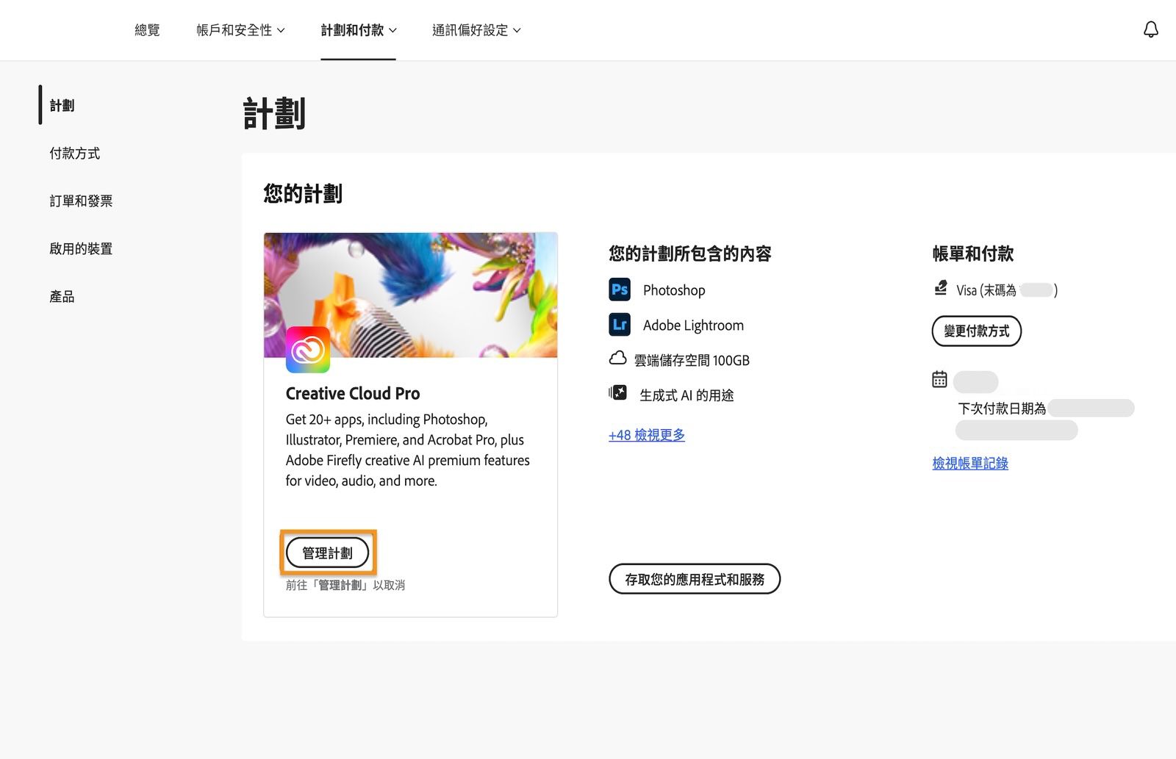Select 計劃 in the sidebar
This screenshot has width=1176, height=759.
62,105
